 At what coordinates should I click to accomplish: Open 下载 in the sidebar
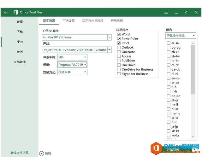[20, 32]
